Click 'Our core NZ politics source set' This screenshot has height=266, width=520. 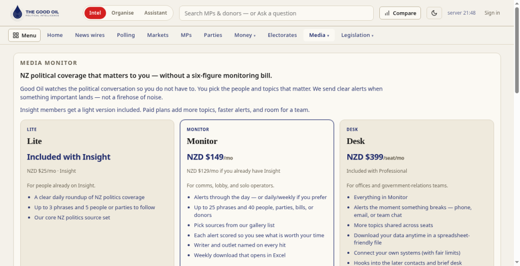coord(72,218)
